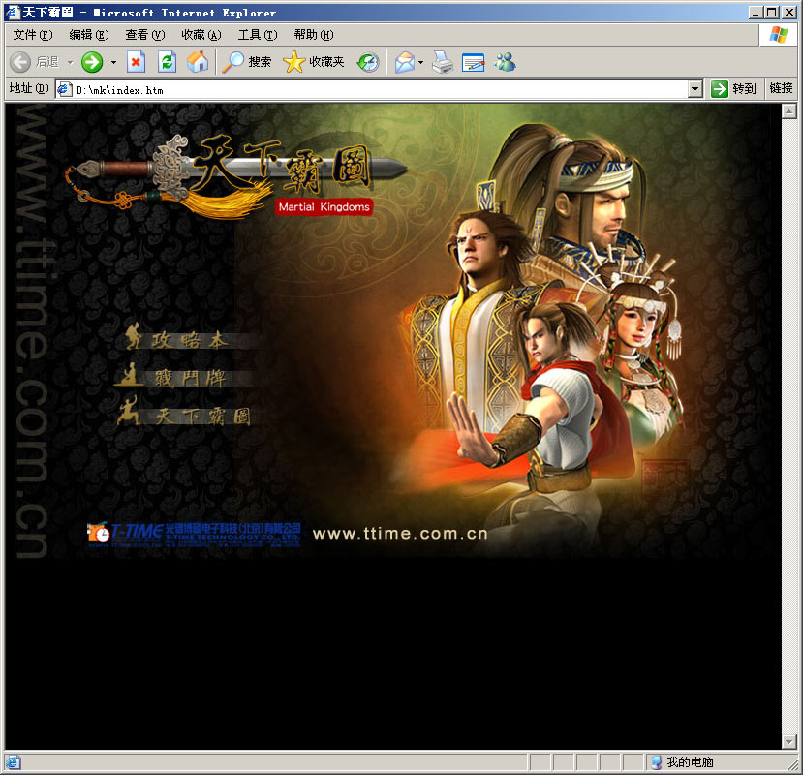Click the Mail envelope icon

tap(405, 63)
